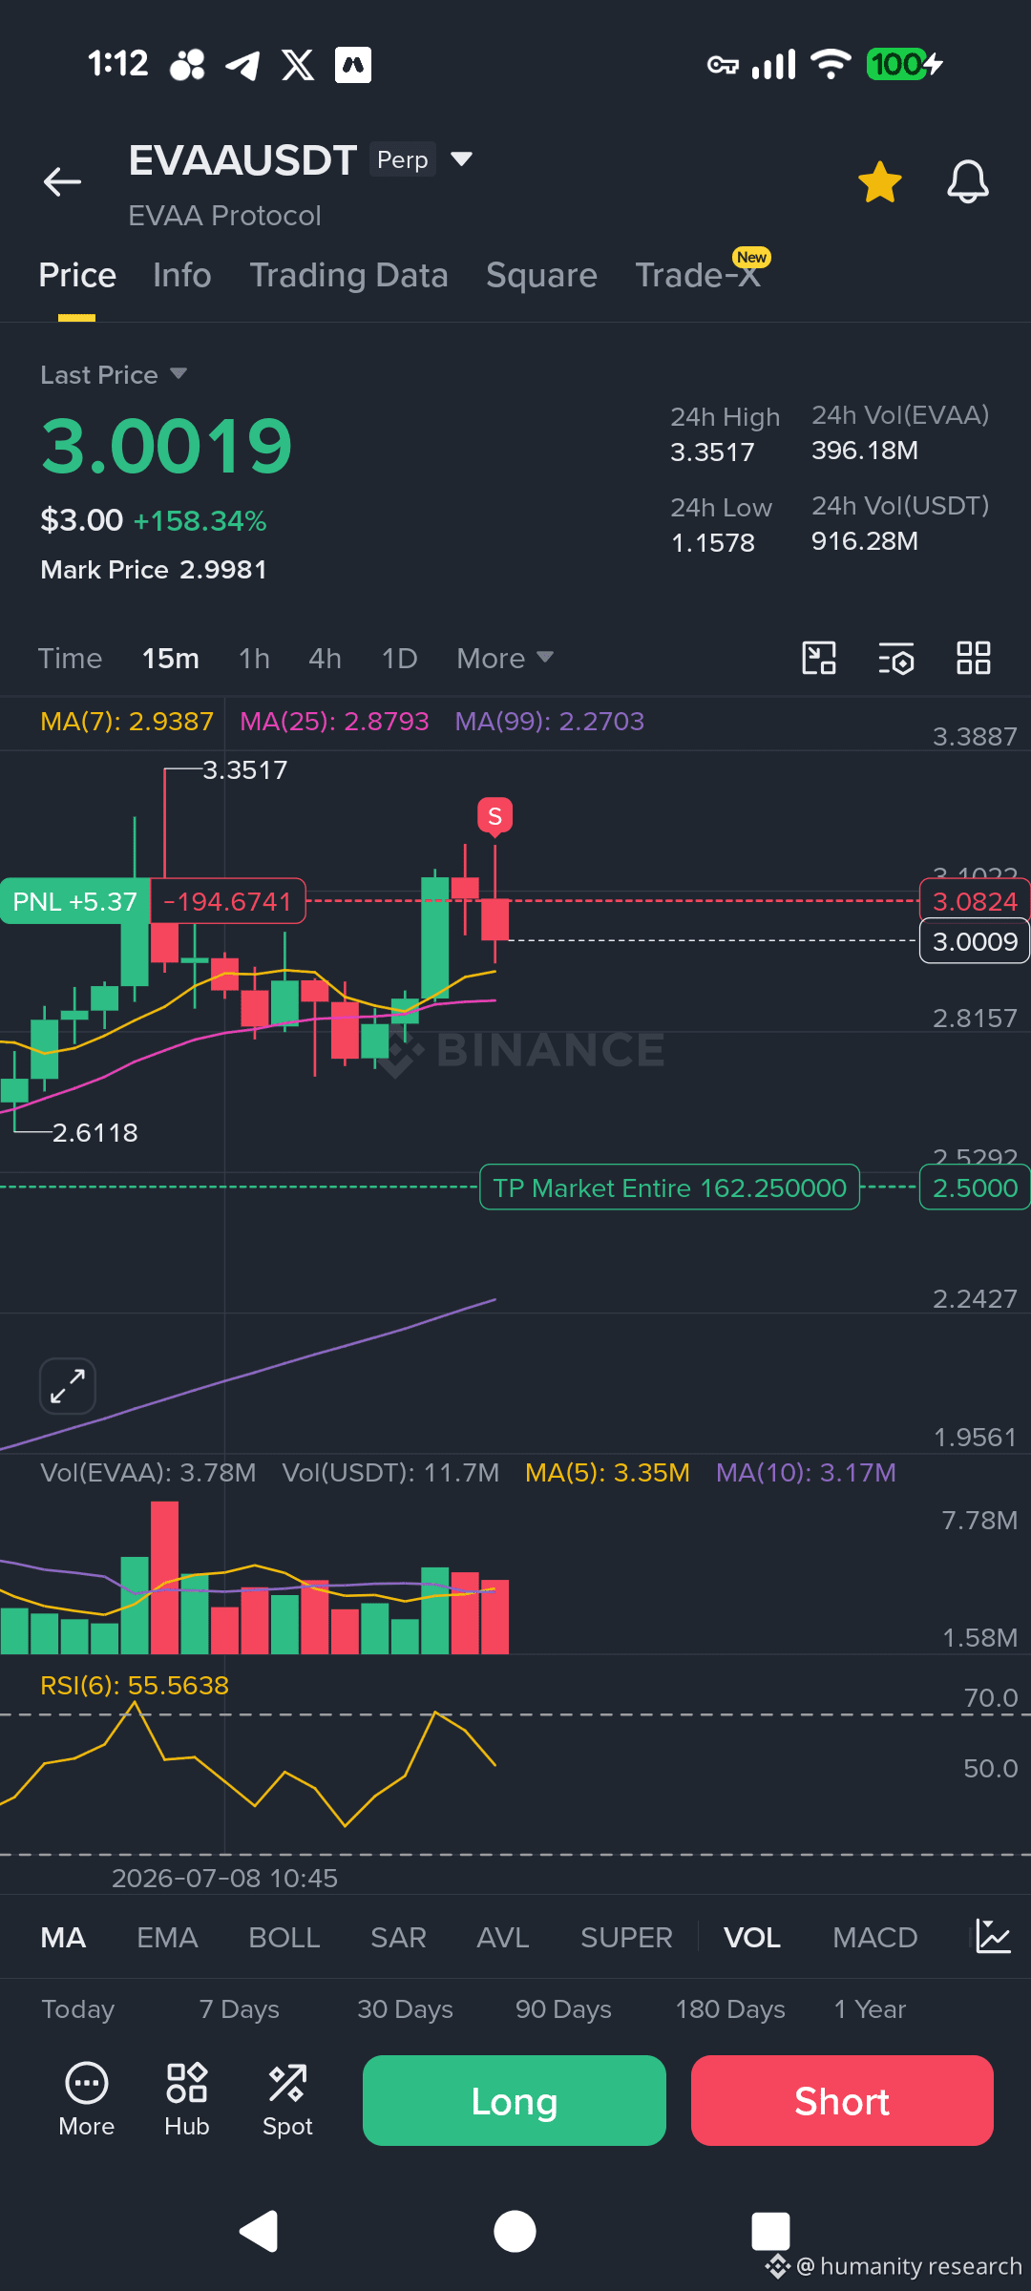Toggle the AVL indicator
Image resolution: width=1031 pixels, height=2291 pixels.
click(503, 1938)
